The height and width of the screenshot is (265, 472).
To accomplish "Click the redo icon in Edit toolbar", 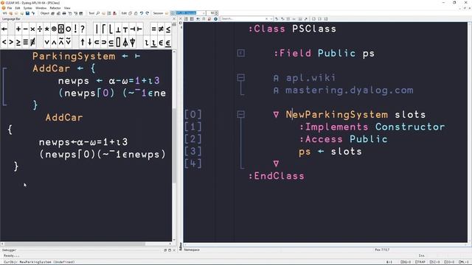I will pos(147,13).
